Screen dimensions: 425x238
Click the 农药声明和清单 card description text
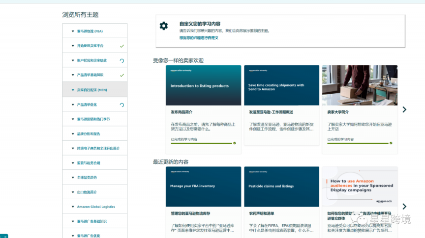point(281,228)
